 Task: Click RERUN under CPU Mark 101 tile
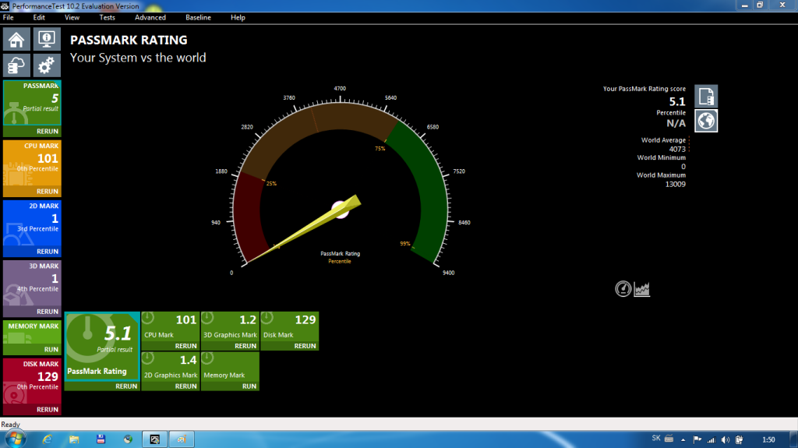click(185, 346)
